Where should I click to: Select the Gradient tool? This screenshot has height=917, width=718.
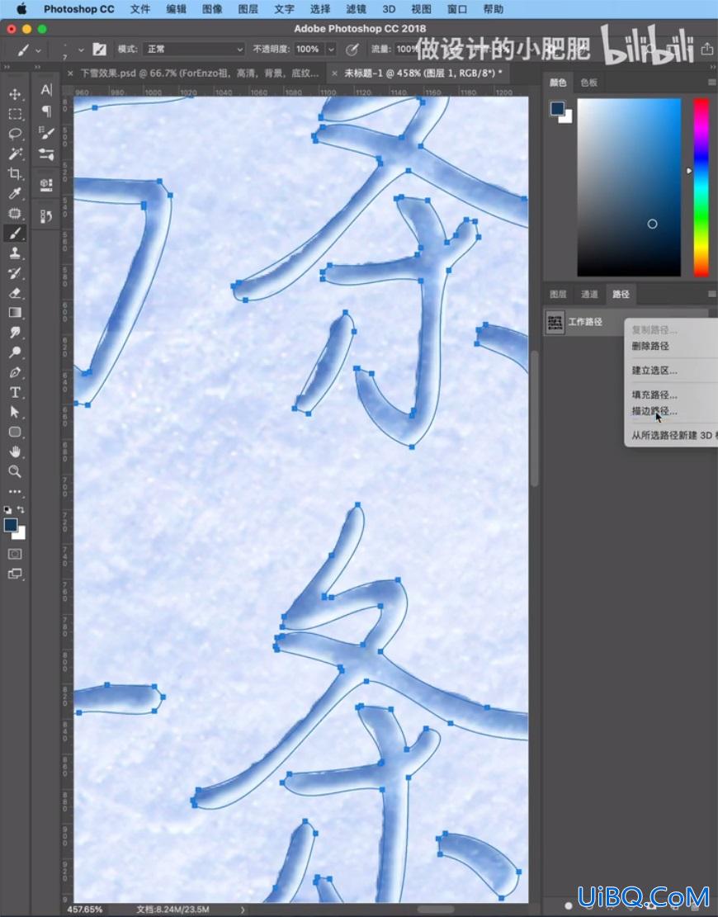pos(15,313)
